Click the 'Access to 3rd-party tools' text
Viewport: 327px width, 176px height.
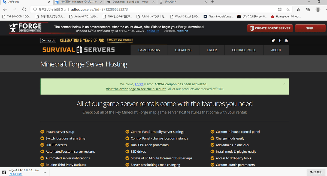234,158
